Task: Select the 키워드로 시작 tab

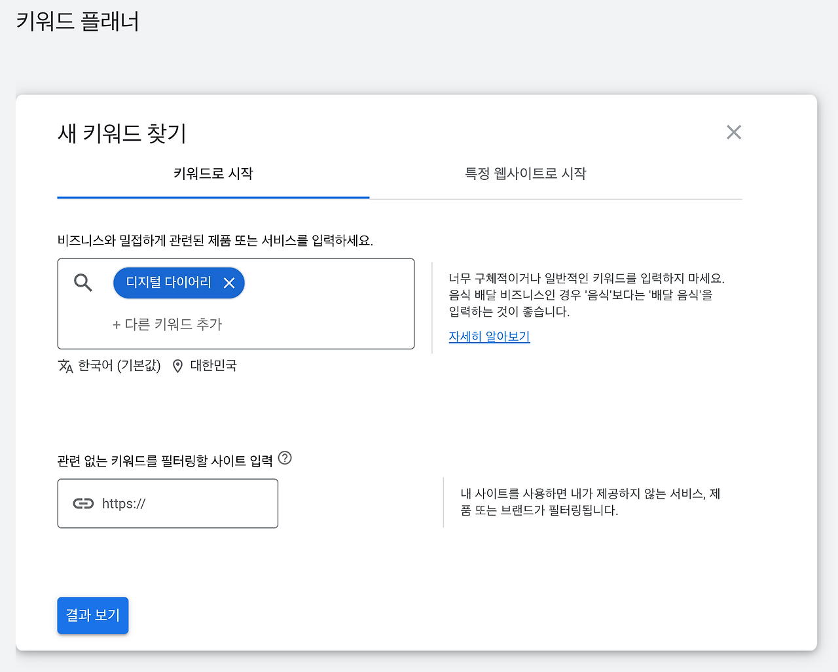Action: point(212,173)
